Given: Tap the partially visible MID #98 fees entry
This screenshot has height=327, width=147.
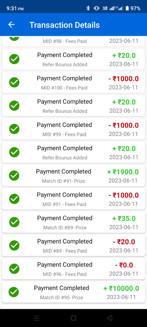Looking at the screenshot, I should click(73, 41).
